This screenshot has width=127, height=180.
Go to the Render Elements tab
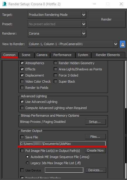[108, 55]
